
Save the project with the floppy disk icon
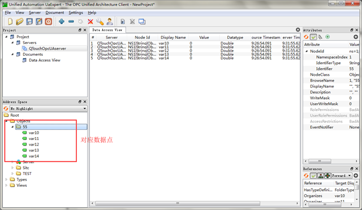(29, 21)
